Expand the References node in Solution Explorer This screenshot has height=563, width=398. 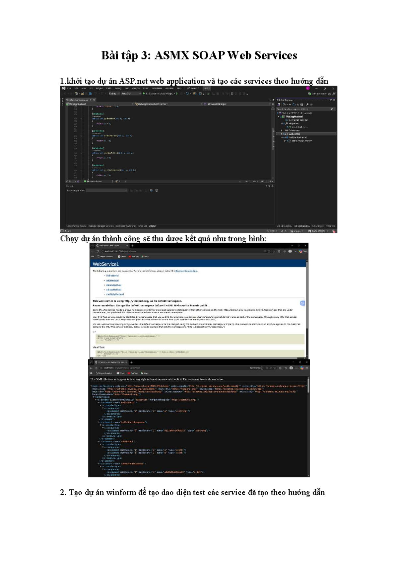coord(282,130)
